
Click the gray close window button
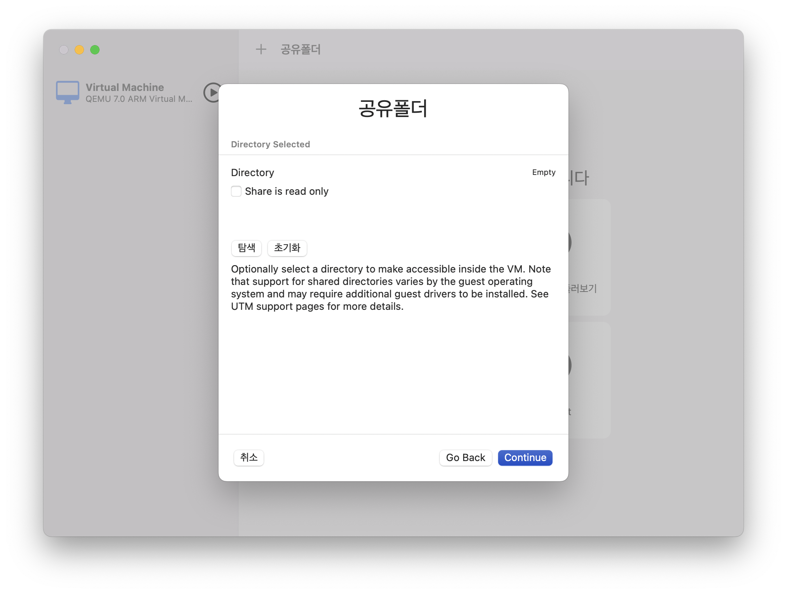pyautogui.click(x=64, y=50)
